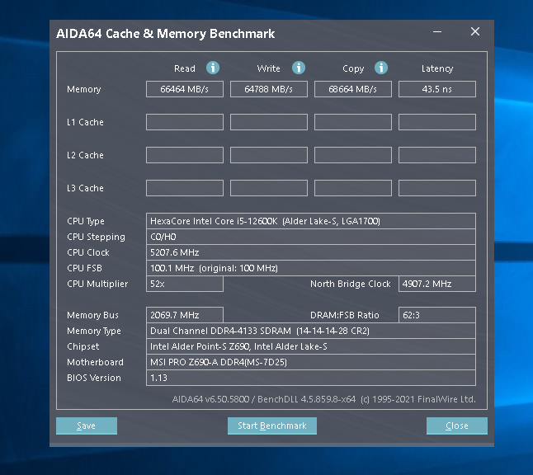Click the L3 Cache row label
The width and height of the screenshot is (533, 475).
[x=85, y=188]
